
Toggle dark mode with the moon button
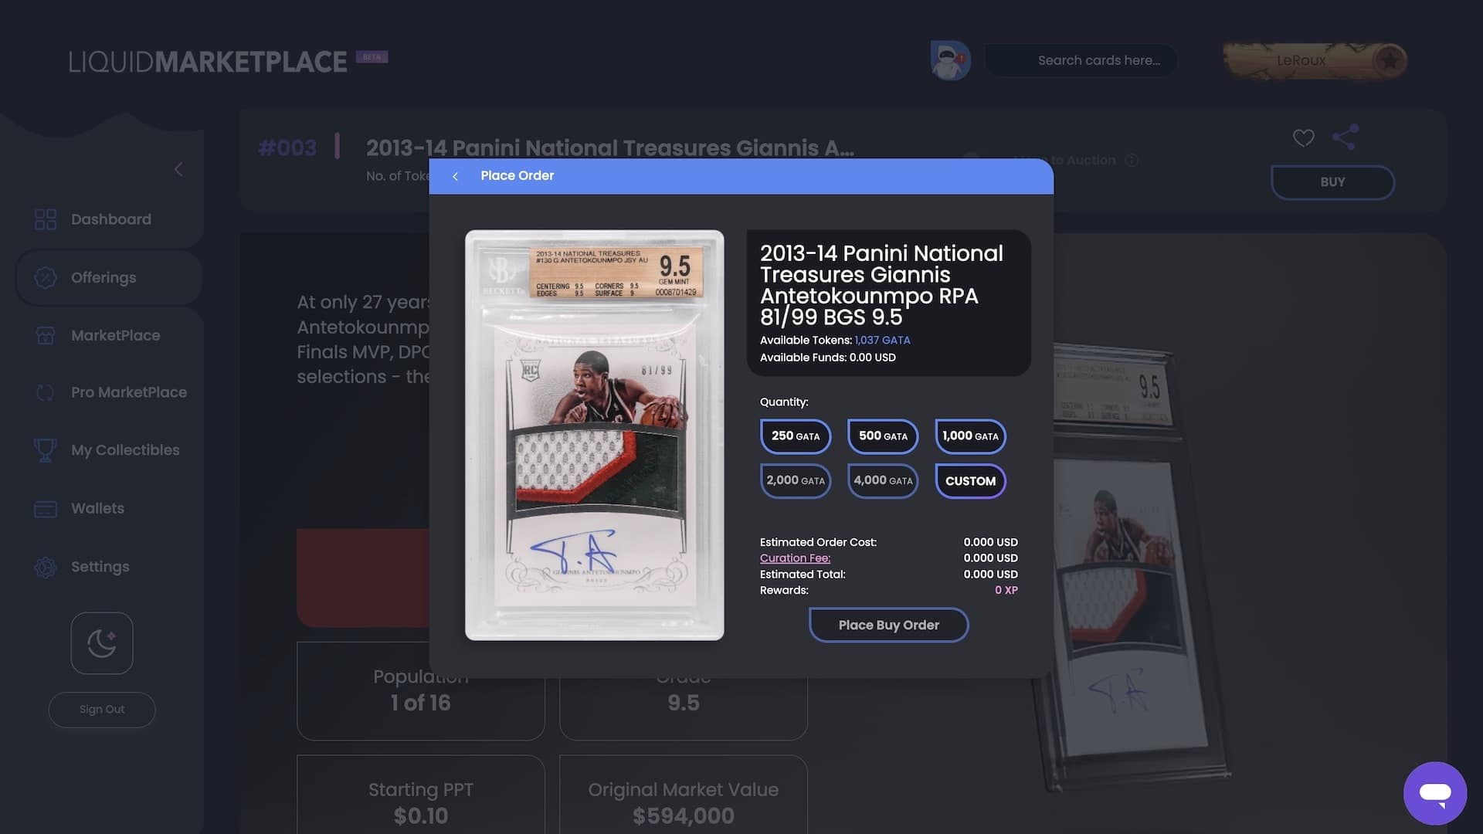click(x=102, y=643)
